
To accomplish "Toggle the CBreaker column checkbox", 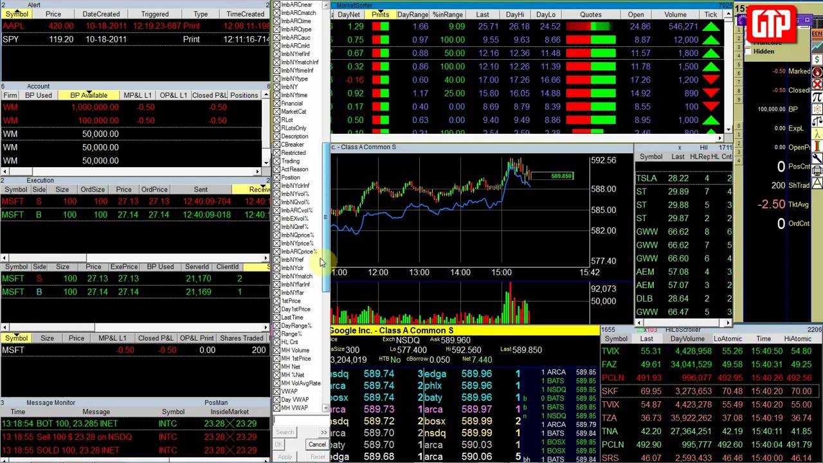I will [277, 145].
